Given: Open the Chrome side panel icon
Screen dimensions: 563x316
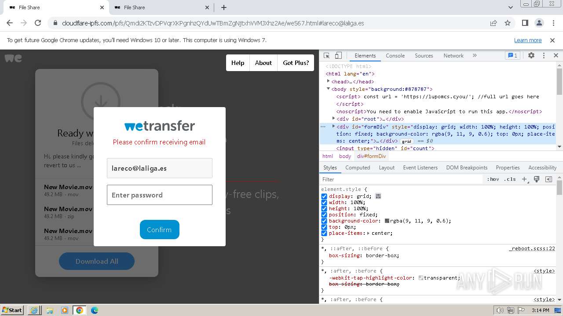Looking at the screenshot, I should pos(525,23).
